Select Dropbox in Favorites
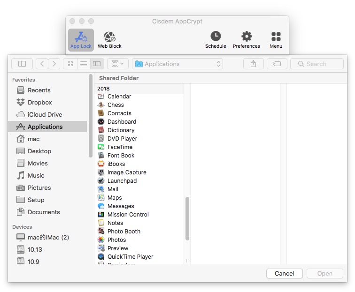Image resolution: width=355 pixels, height=292 pixels. click(47, 102)
